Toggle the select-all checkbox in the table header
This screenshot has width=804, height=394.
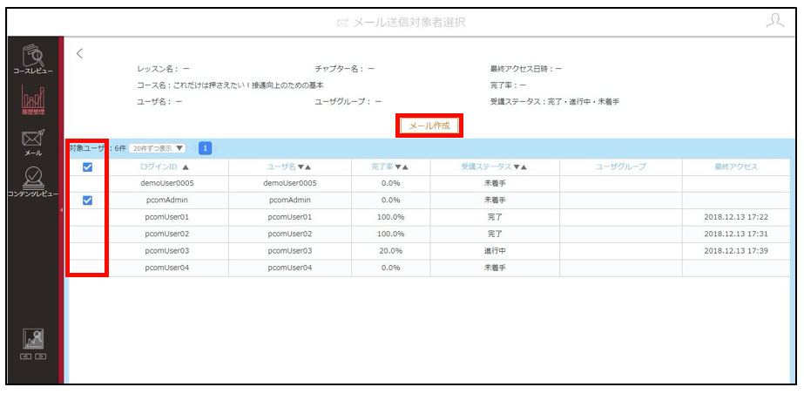pyautogui.click(x=87, y=166)
